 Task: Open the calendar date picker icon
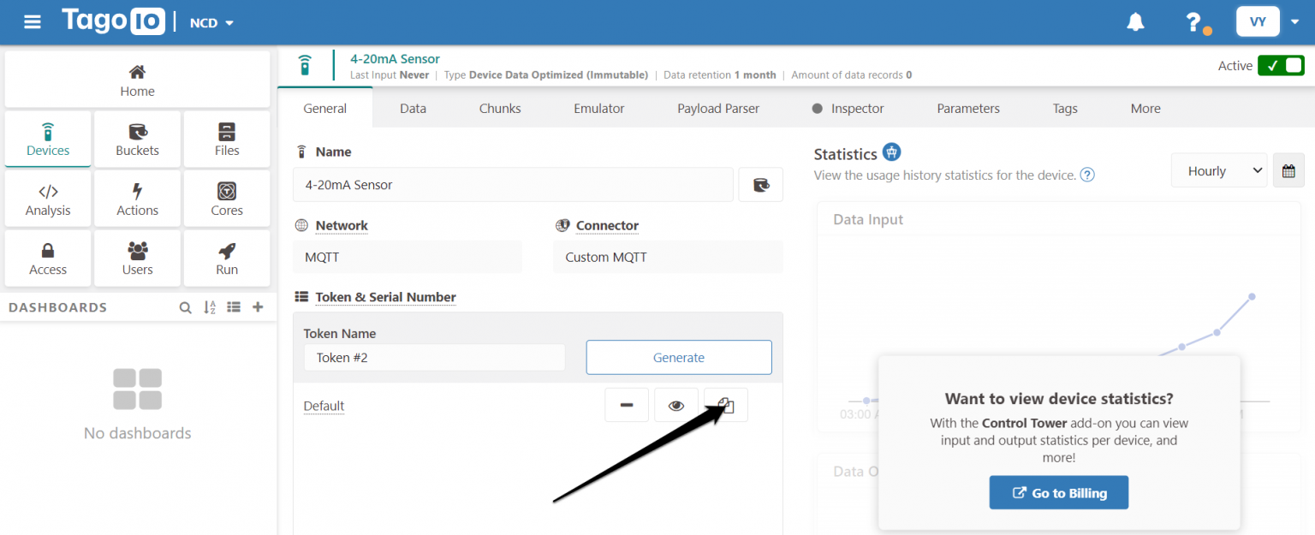[1288, 170]
